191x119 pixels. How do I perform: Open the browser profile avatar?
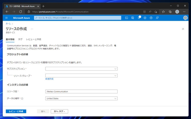pos(177,12)
